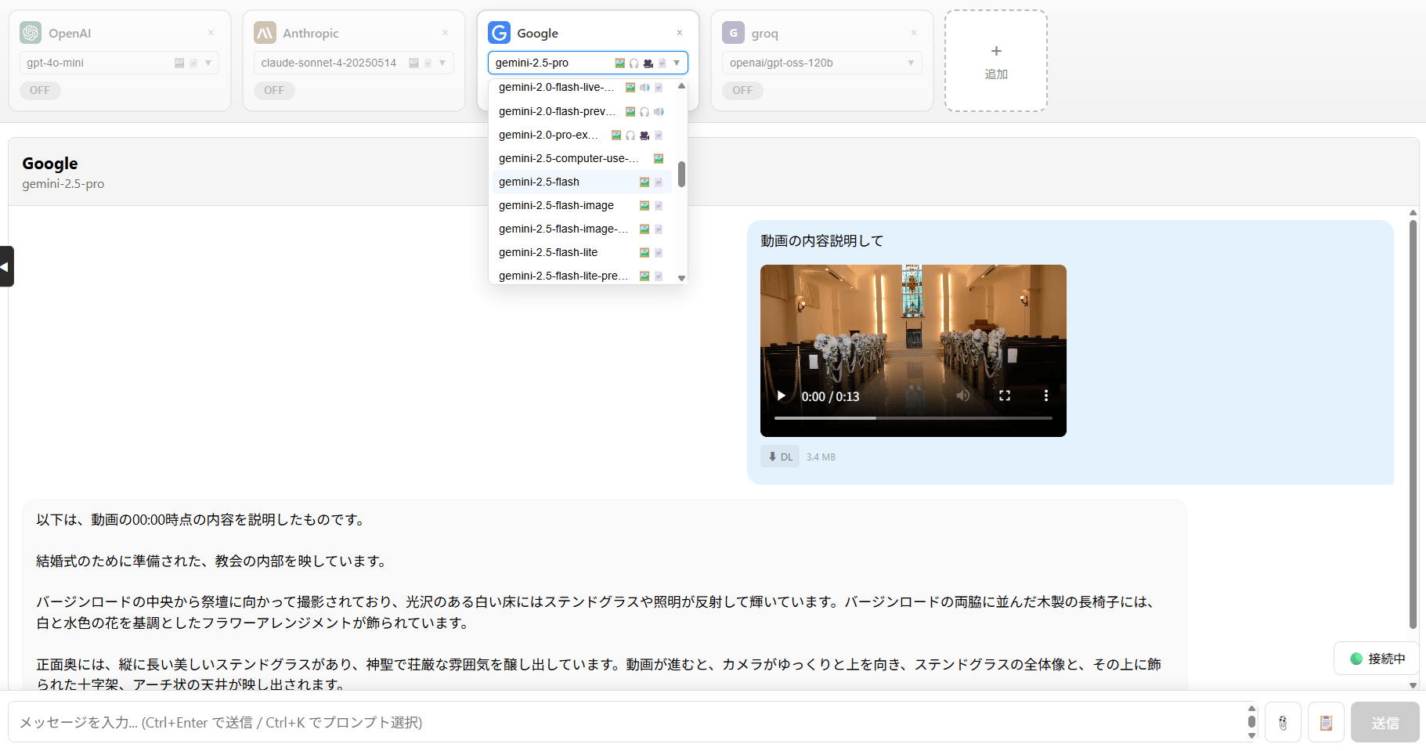Select gemini-2.5-flash from the model list
Viewport: 1426px width, 751px height.
(540, 182)
